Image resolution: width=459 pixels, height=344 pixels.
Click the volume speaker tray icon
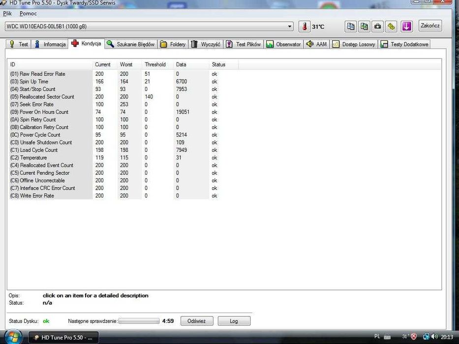pyautogui.click(x=434, y=337)
